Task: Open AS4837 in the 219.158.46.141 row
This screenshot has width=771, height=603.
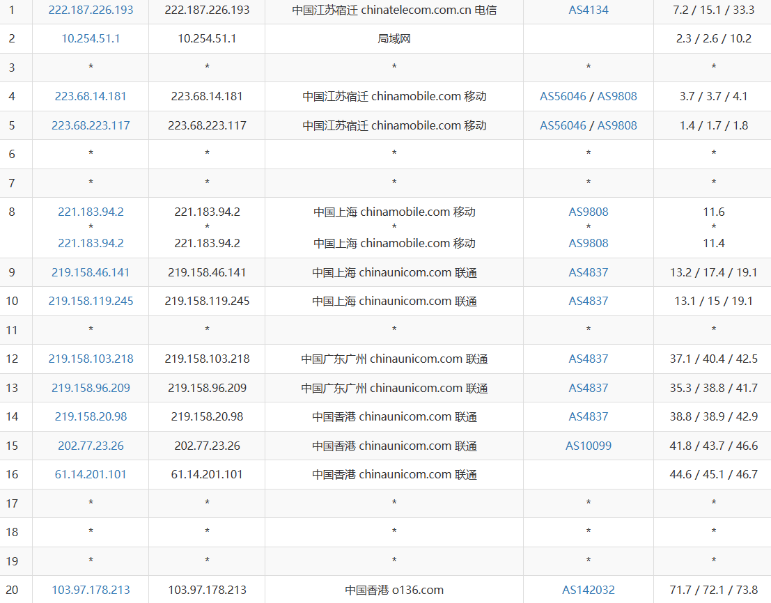Action: click(x=588, y=272)
